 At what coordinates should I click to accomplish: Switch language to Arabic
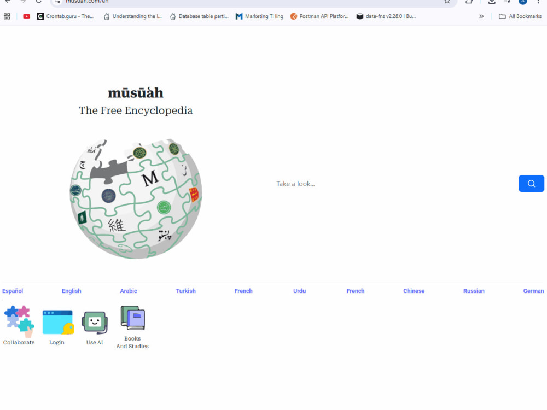point(129,291)
